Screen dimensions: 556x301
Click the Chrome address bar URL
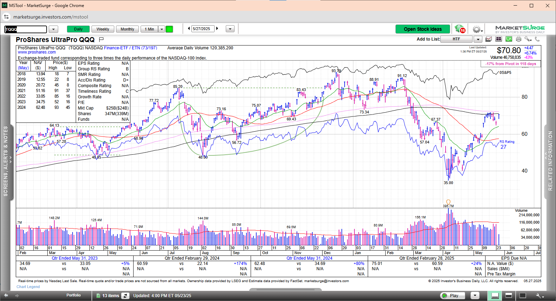pos(51,17)
